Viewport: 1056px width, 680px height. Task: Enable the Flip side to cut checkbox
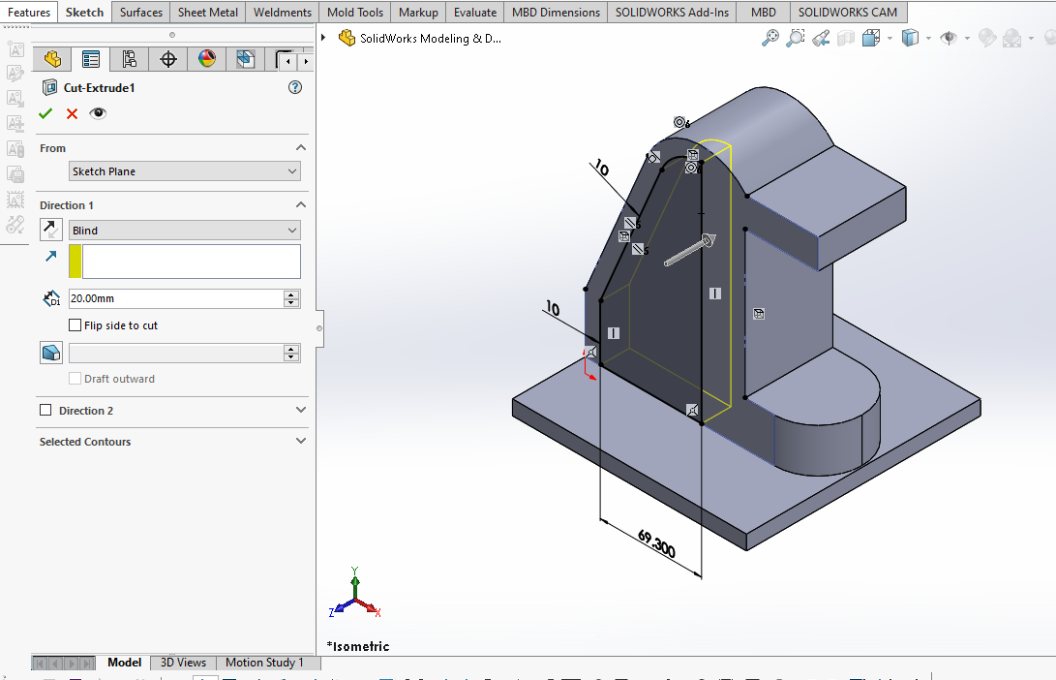(75, 325)
